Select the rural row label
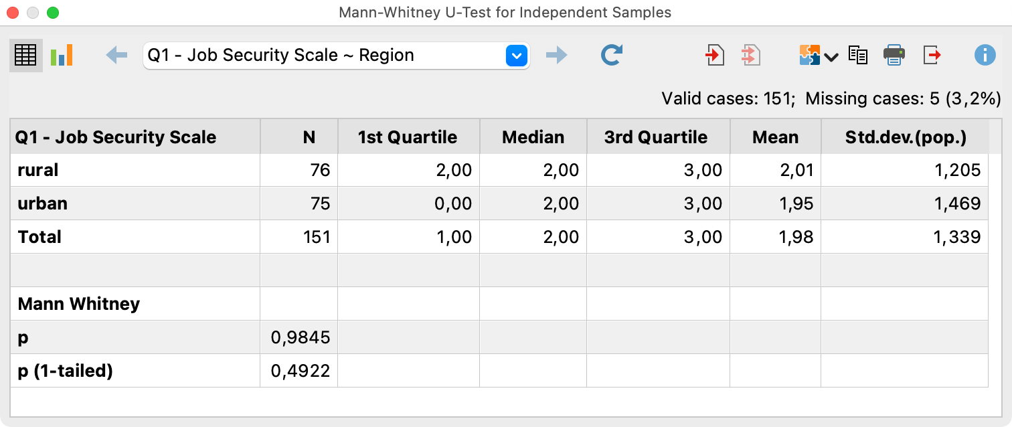Image resolution: width=1012 pixels, height=427 pixels. [38, 170]
